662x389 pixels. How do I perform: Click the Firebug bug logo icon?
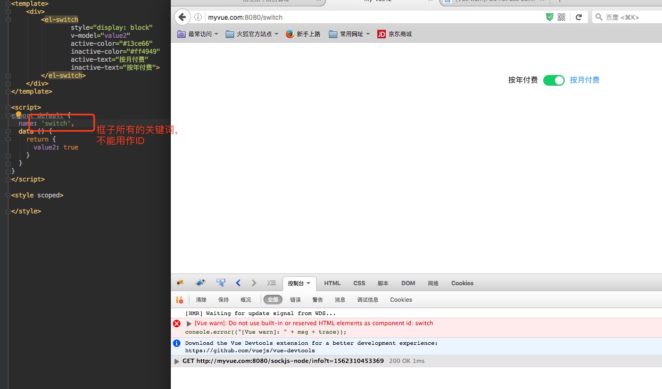click(x=180, y=283)
